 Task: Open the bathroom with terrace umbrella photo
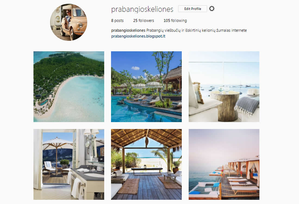(69, 164)
